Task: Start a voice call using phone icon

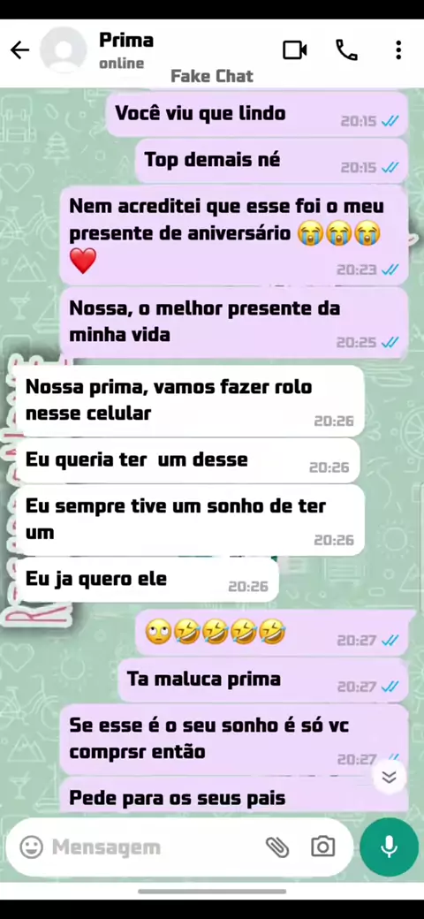Action: point(346,50)
